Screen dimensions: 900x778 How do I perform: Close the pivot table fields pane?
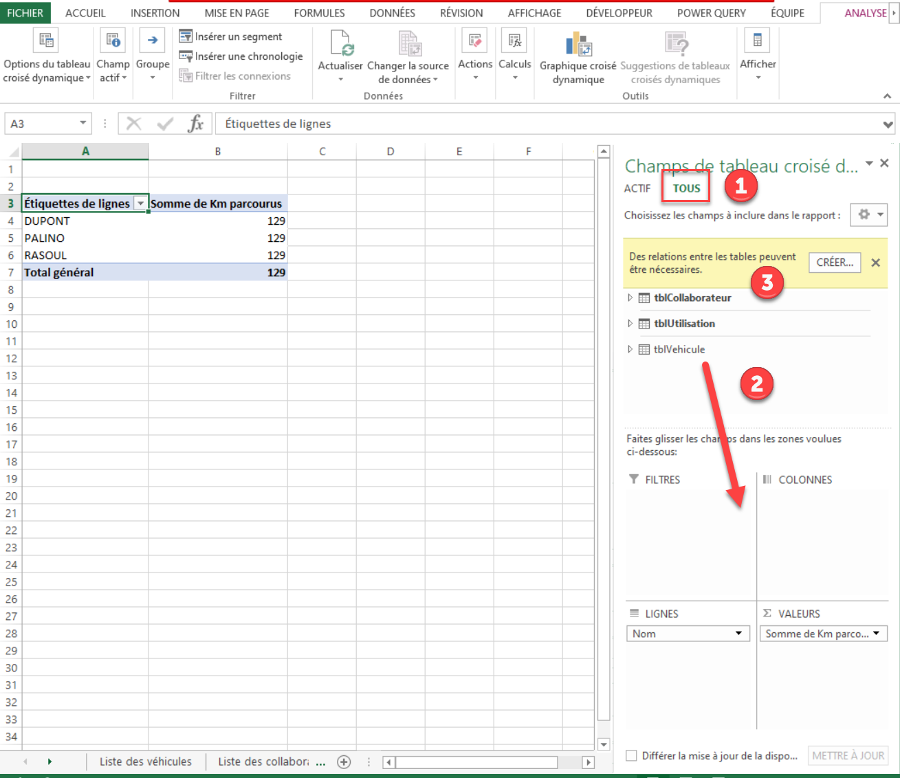click(885, 163)
